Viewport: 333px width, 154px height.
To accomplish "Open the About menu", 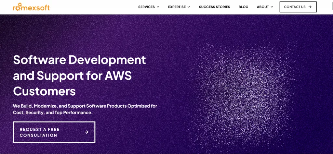I will 265,7.
